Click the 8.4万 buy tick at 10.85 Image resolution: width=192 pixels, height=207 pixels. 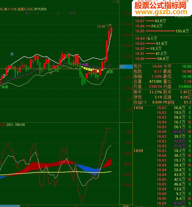click(174, 199)
